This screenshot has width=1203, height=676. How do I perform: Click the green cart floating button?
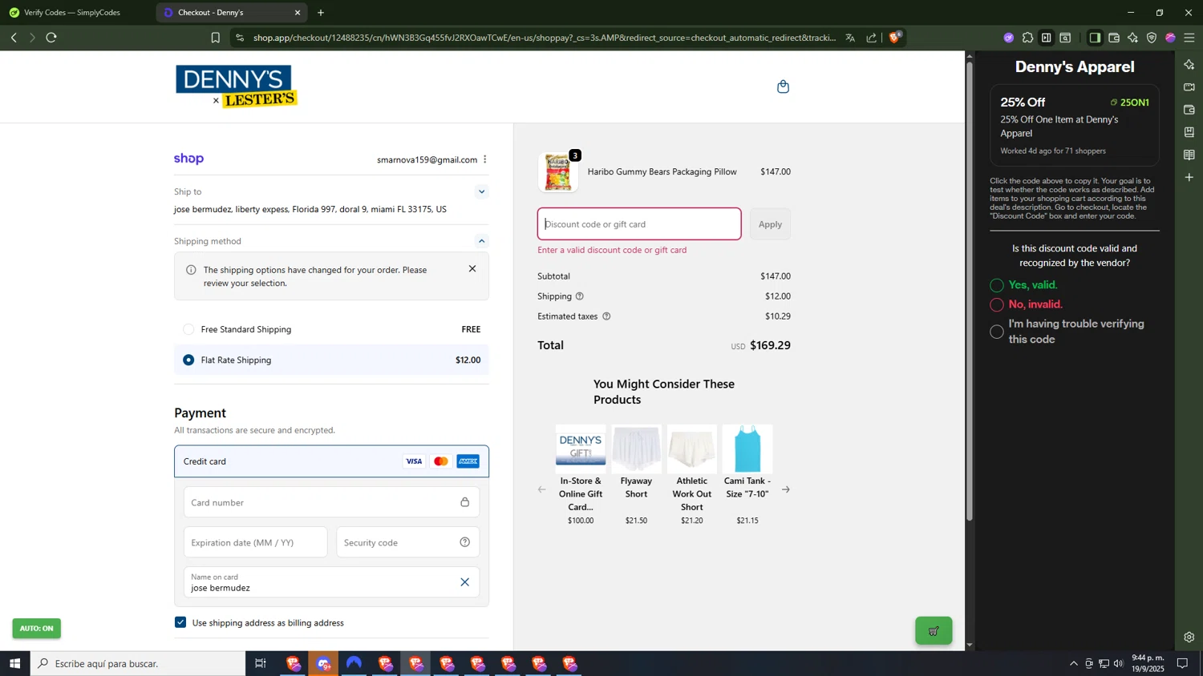click(x=934, y=631)
